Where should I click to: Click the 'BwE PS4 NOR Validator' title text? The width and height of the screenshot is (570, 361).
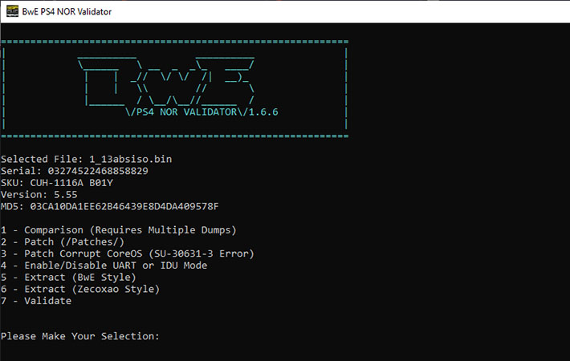(67, 11)
